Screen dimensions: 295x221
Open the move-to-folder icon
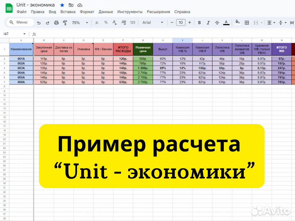pyautogui.click(x=71, y=5)
